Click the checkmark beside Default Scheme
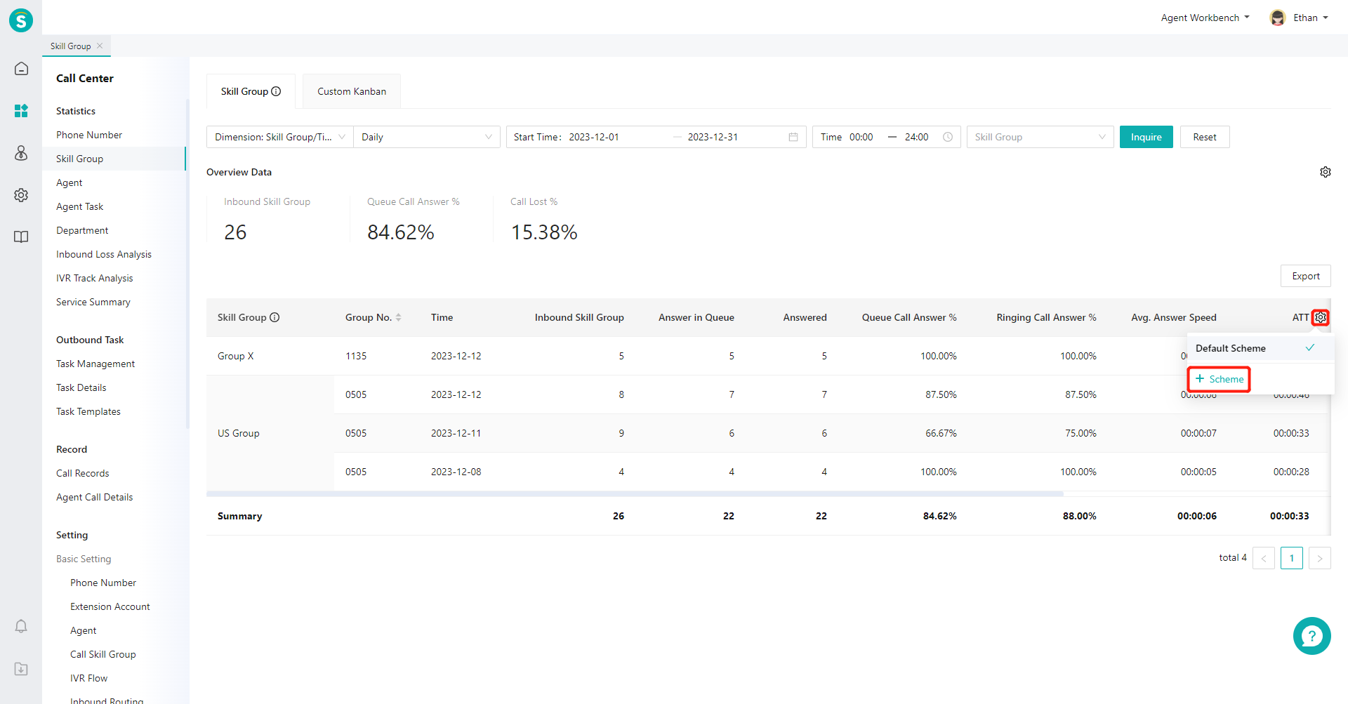Image resolution: width=1348 pixels, height=704 pixels. click(1310, 347)
